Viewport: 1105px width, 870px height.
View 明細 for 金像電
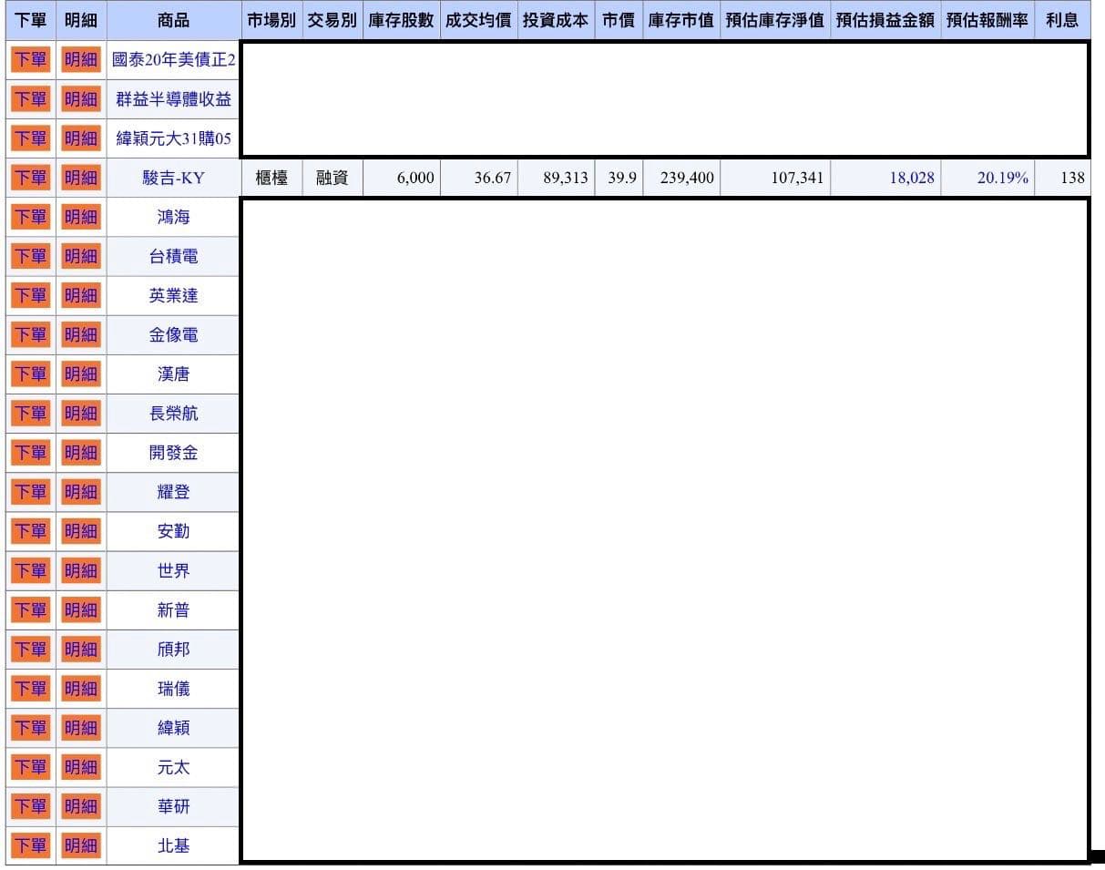coord(81,334)
